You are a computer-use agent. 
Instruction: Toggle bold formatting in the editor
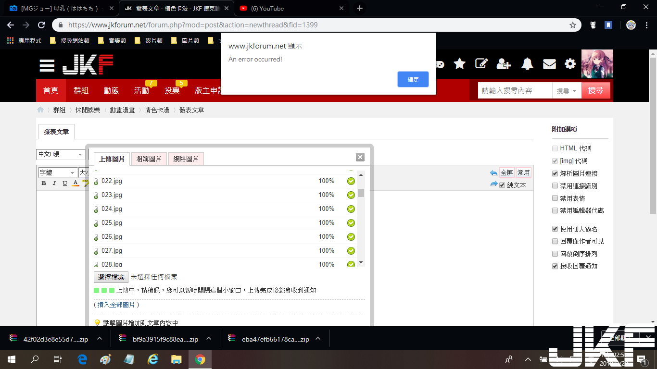pyautogui.click(x=44, y=183)
